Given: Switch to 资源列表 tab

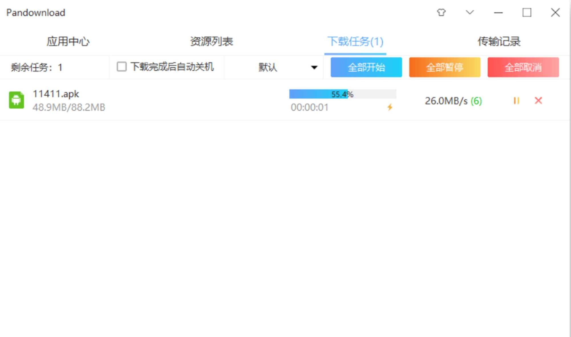Looking at the screenshot, I should pyautogui.click(x=212, y=42).
